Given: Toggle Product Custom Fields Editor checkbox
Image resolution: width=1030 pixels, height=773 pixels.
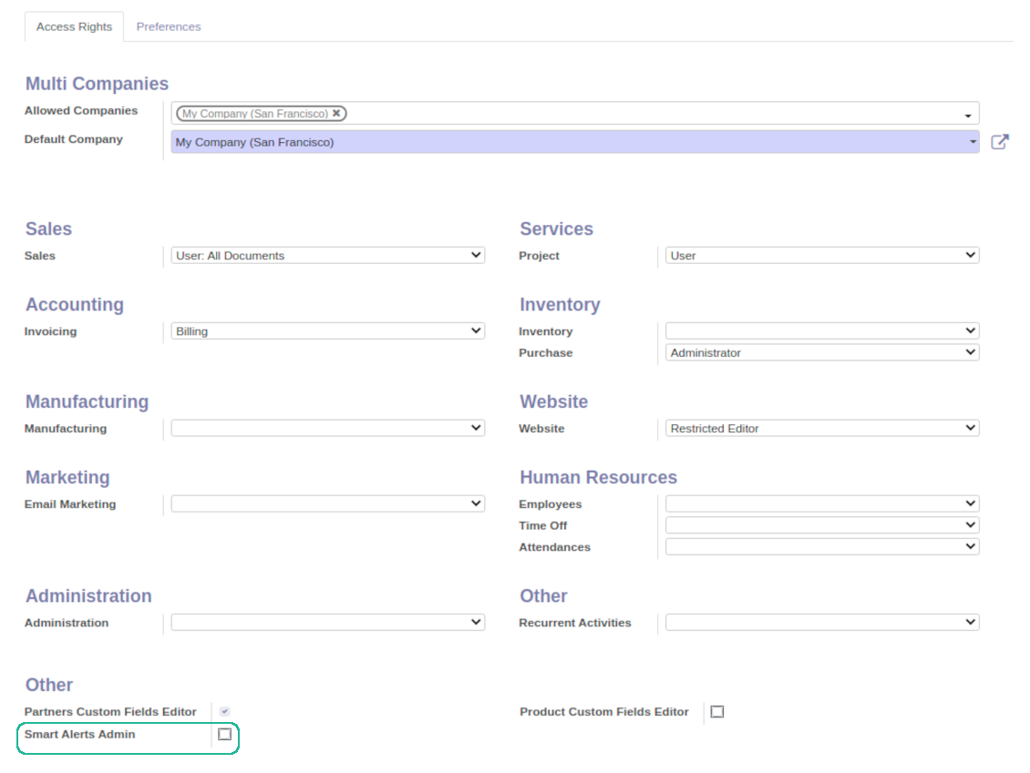Looking at the screenshot, I should click(717, 711).
